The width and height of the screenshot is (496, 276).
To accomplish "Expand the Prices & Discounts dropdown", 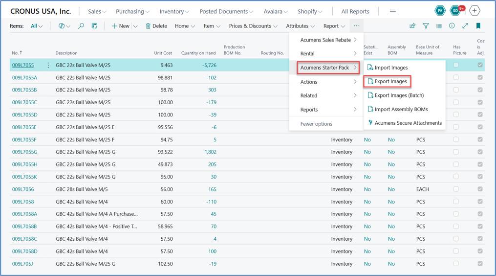I will [253, 26].
